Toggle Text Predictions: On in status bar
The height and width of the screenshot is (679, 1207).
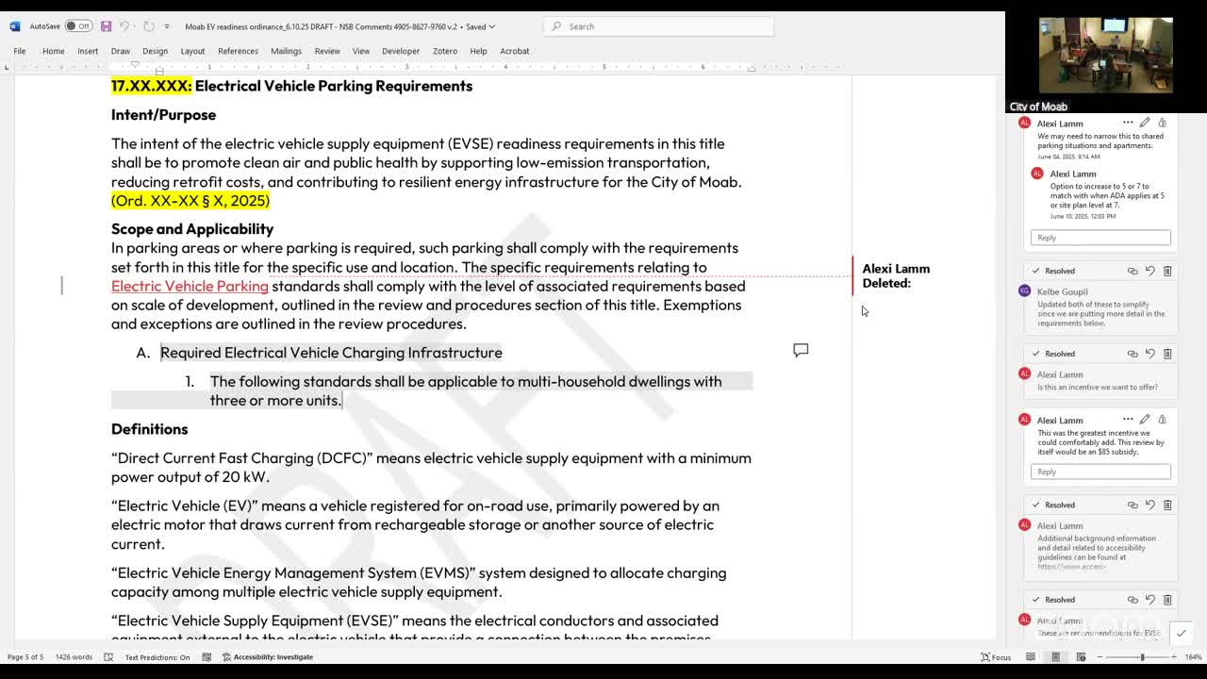157,657
